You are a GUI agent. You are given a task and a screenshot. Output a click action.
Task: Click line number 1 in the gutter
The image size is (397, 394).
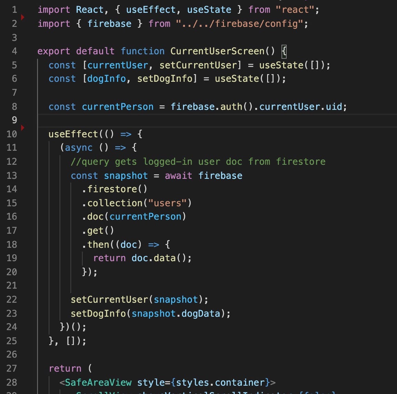coord(14,10)
